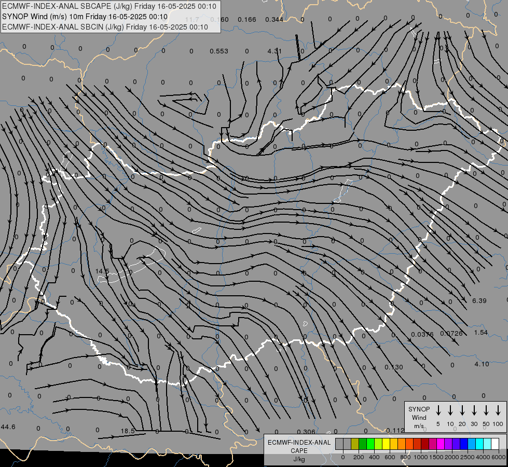This screenshot has width=508, height=467.
Task: Click the 0.344 value near top
Action: [274, 20]
